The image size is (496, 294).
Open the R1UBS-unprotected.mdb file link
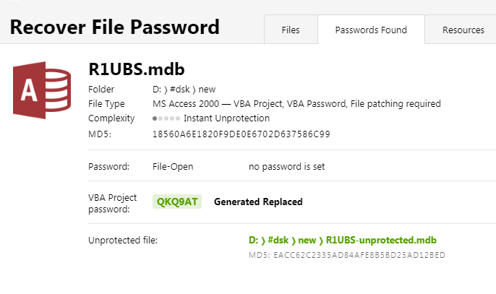(342, 240)
